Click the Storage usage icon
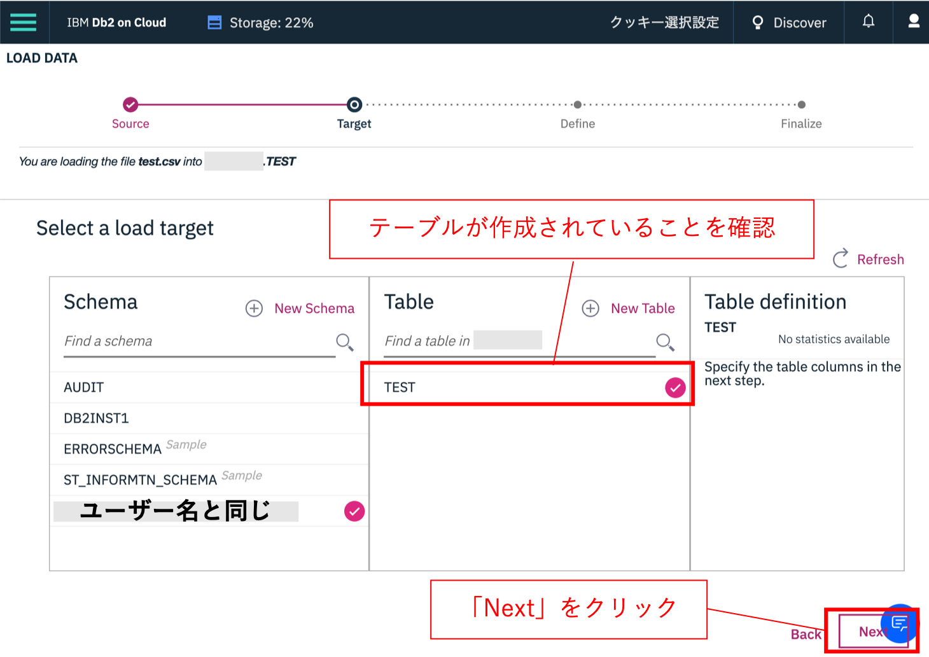The image size is (929, 657). [214, 21]
